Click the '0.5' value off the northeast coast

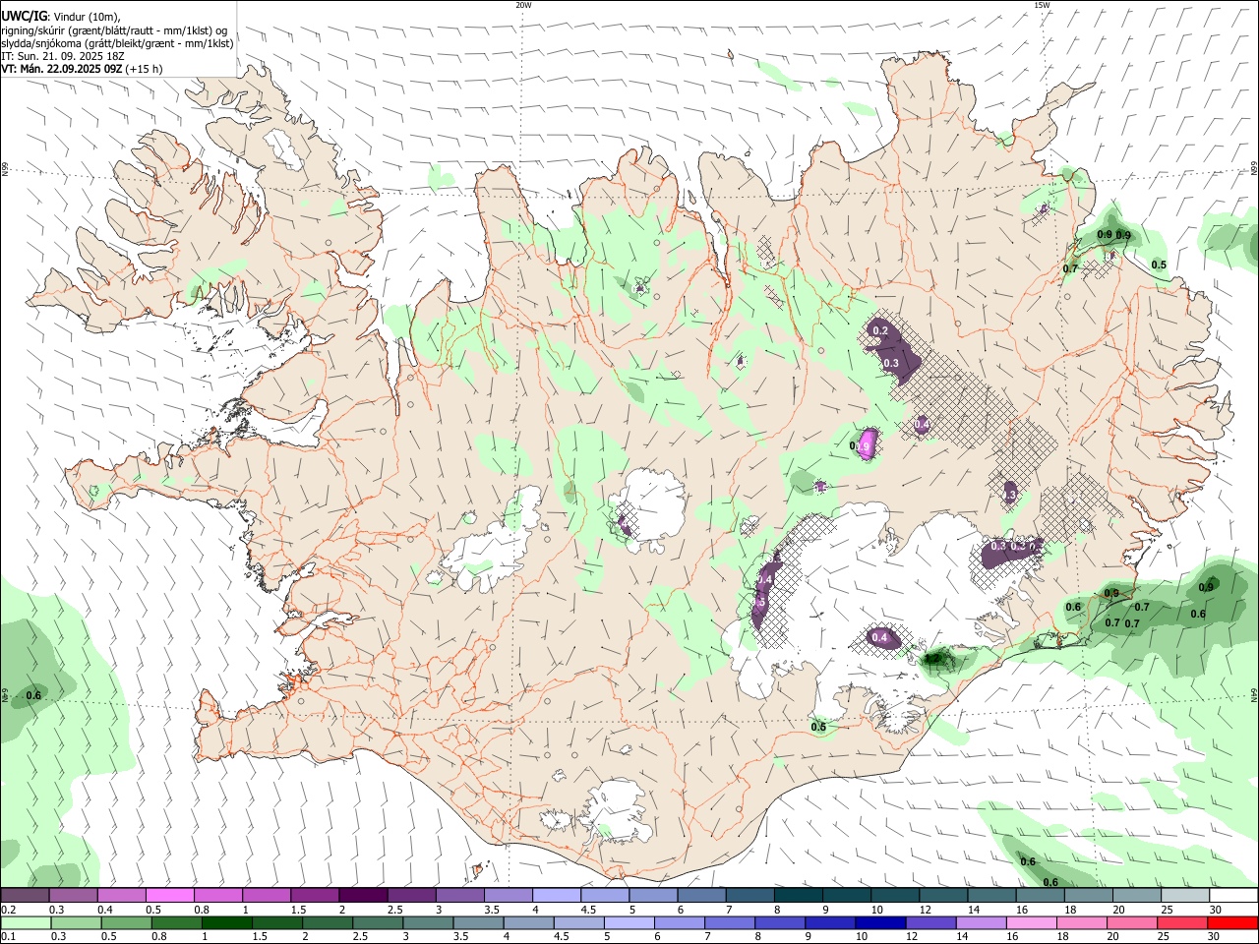coord(1159,265)
